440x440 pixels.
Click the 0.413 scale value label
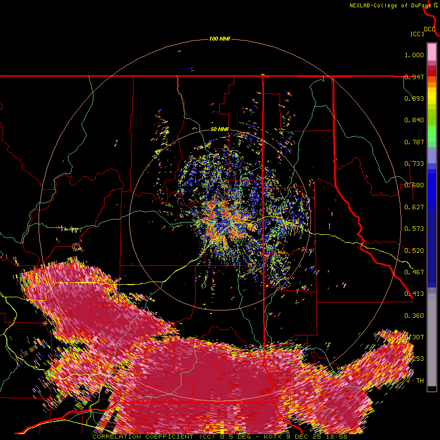click(414, 294)
